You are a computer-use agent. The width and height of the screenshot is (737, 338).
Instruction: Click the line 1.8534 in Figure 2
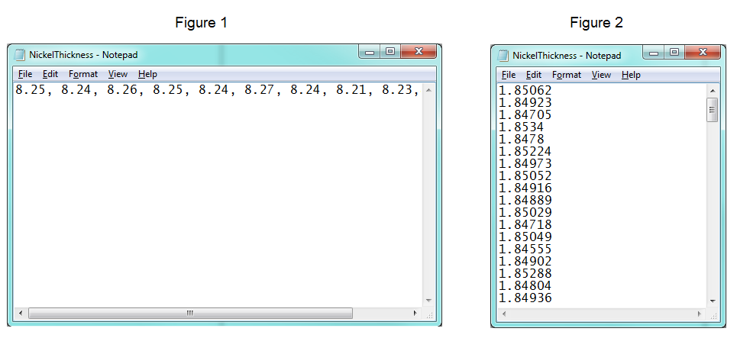pyautogui.click(x=522, y=127)
